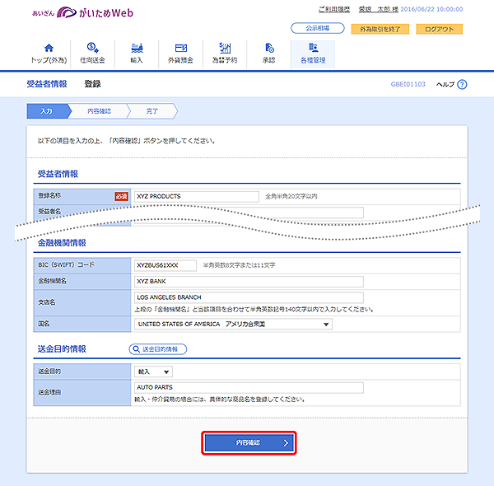Open the 送金目的情報 search button
Screen dimensions: 494x486
pyautogui.click(x=158, y=349)
